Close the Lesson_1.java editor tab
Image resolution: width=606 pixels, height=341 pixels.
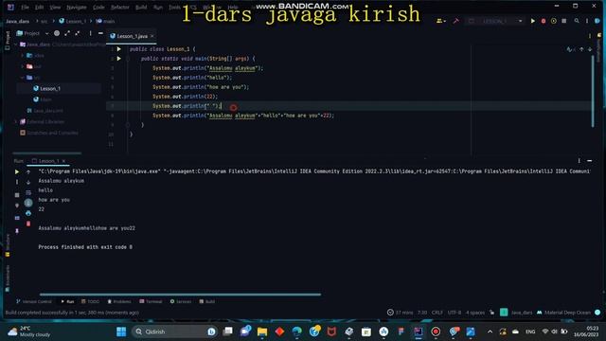(x=152, y=36)
